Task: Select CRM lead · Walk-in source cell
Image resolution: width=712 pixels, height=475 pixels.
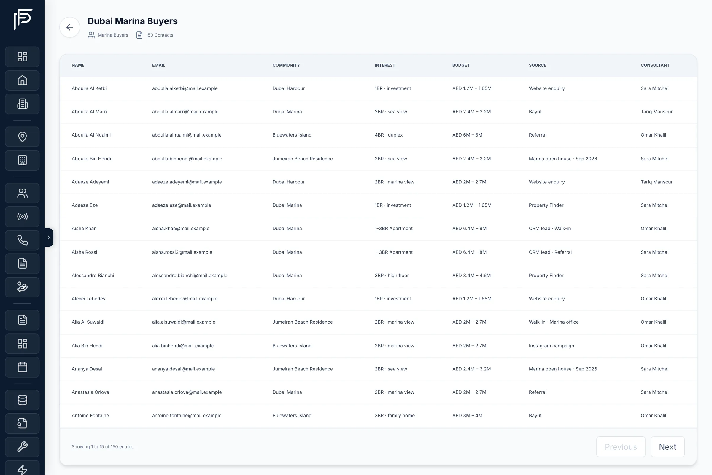Action: point(550,228)
